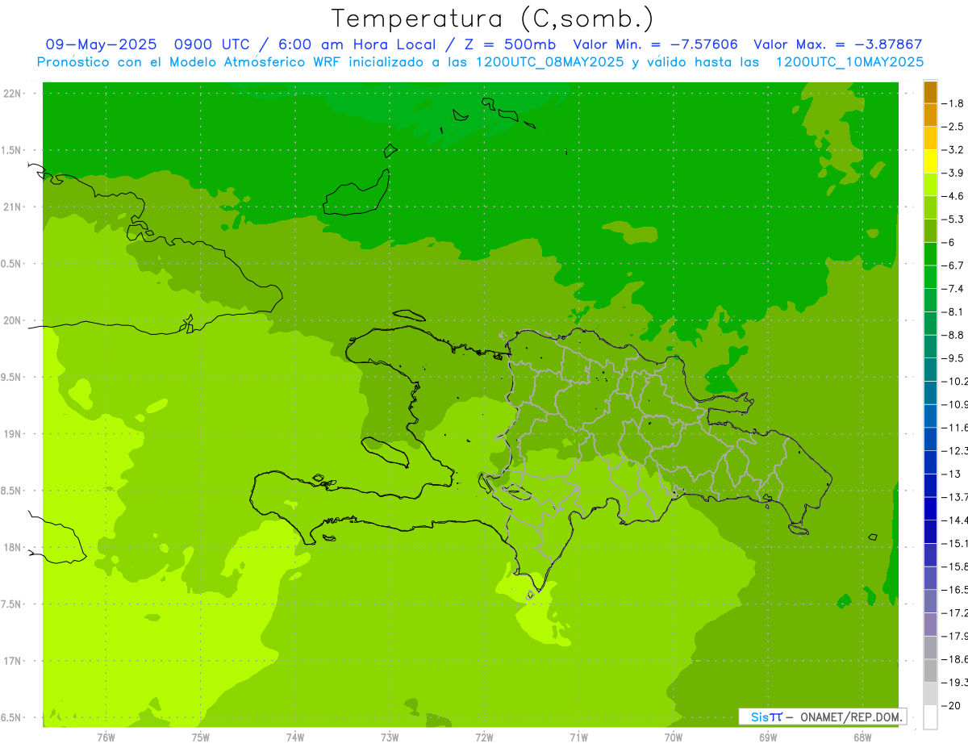Click the yellow swatch between -3.2 and -3.9
The height and width of the screenshot is (748, 968).
(x=930, y=161)
